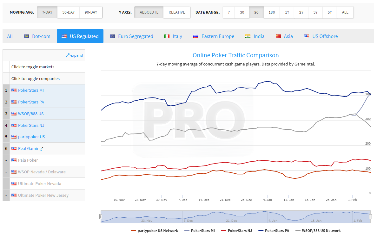The height and width of the screenshot is (236, 377).
Task: Click the US flag beside PokerStars PA
Action: pyautogui.click(x=14, y=102)
